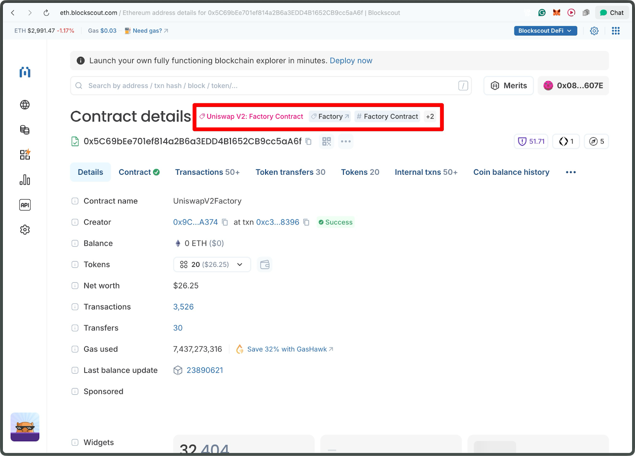635x456 pixels.
Task: Click the Blockscout logo in sidebar
Action: pos(25,72)
